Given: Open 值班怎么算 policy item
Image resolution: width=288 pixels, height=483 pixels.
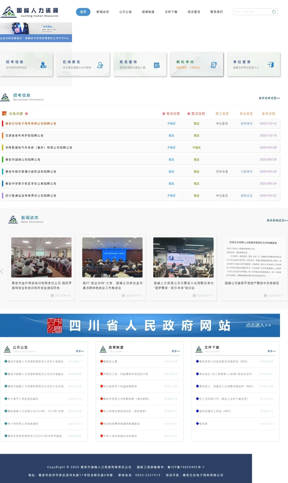Looking at the screenshot, I should (x=110, y=362).
